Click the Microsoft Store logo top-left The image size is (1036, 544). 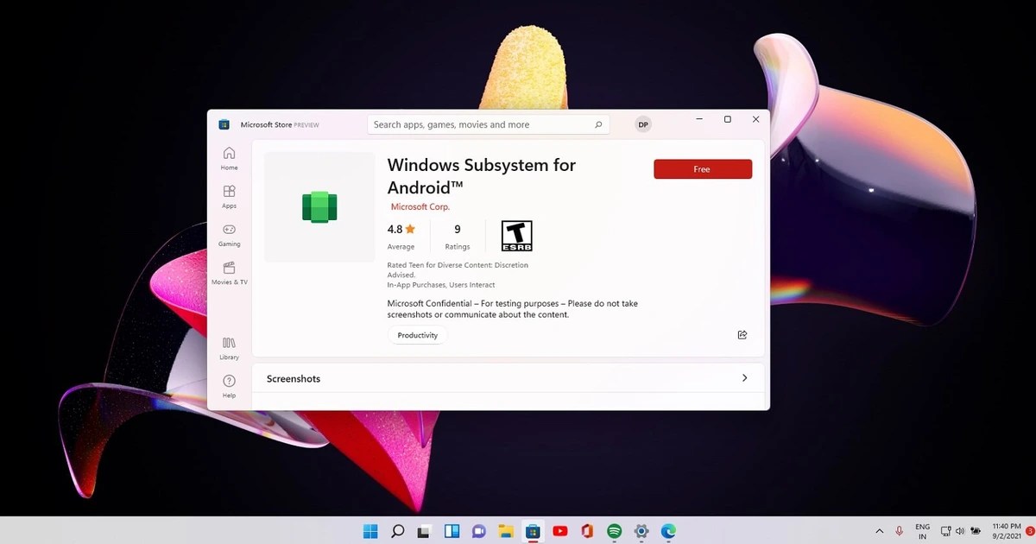click(223, 124)
